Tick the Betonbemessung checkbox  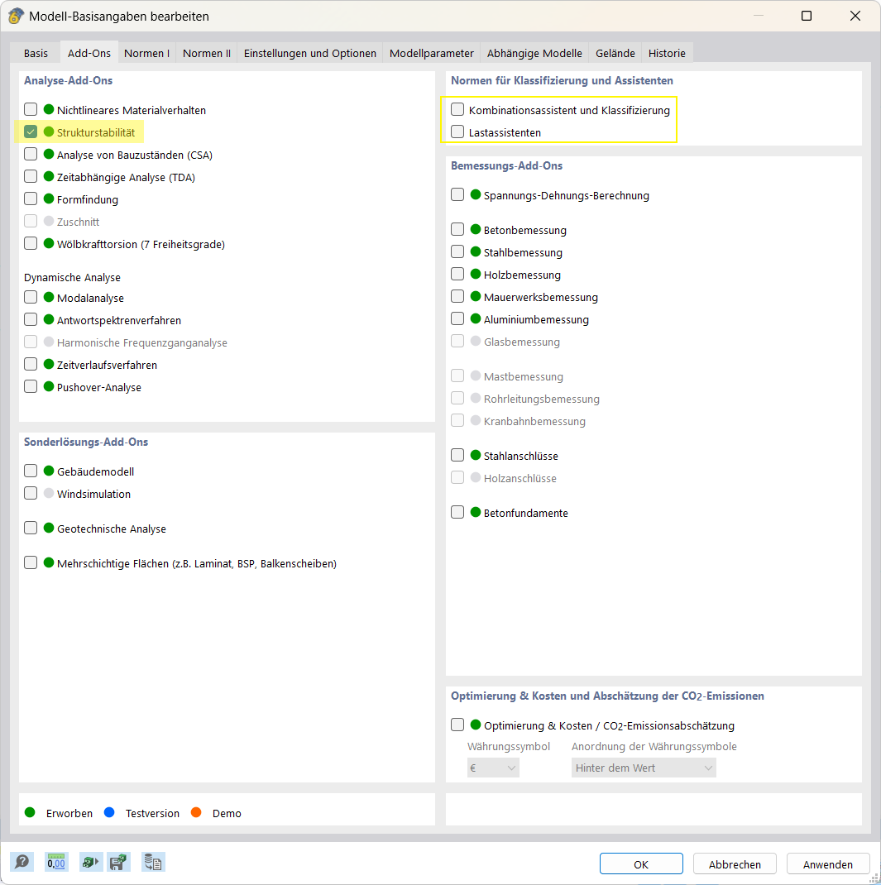pyautogui.click(x=457, y=230)
